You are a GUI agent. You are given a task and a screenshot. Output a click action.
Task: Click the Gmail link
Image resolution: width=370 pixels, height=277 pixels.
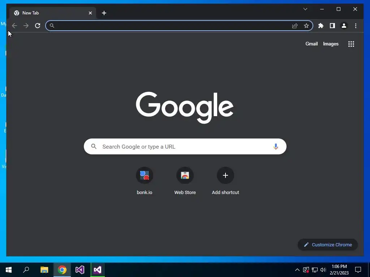pos(311,44)
